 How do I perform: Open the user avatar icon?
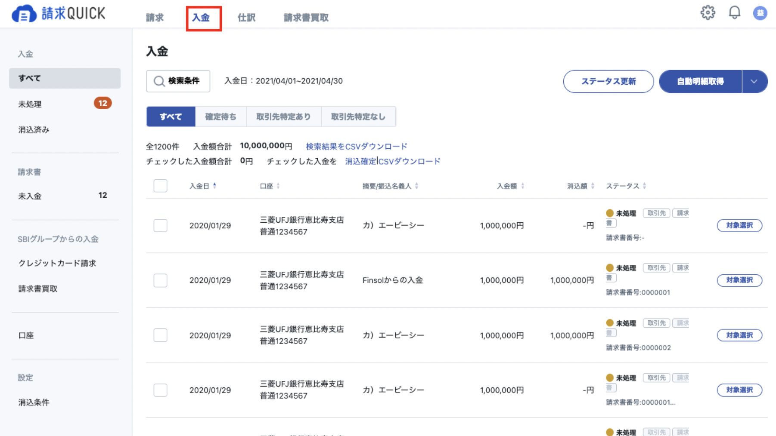coord(760,13)
